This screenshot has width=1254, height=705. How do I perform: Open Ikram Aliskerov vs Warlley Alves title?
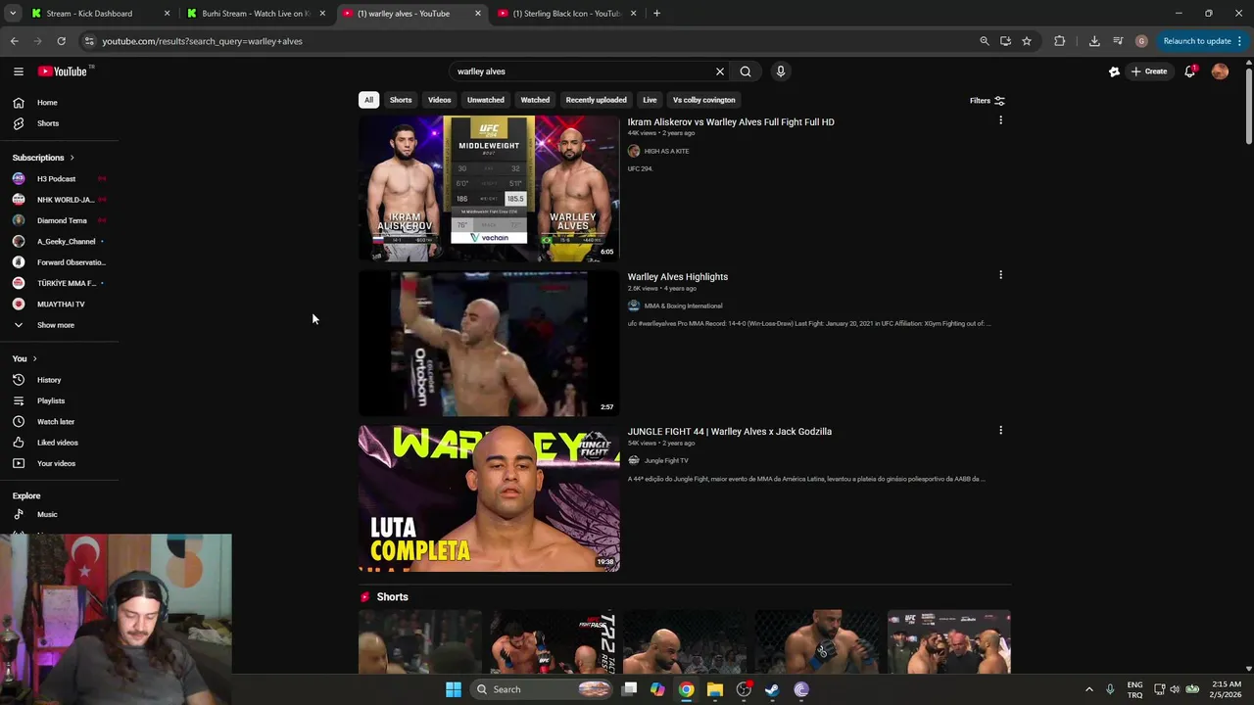[731, 122]
